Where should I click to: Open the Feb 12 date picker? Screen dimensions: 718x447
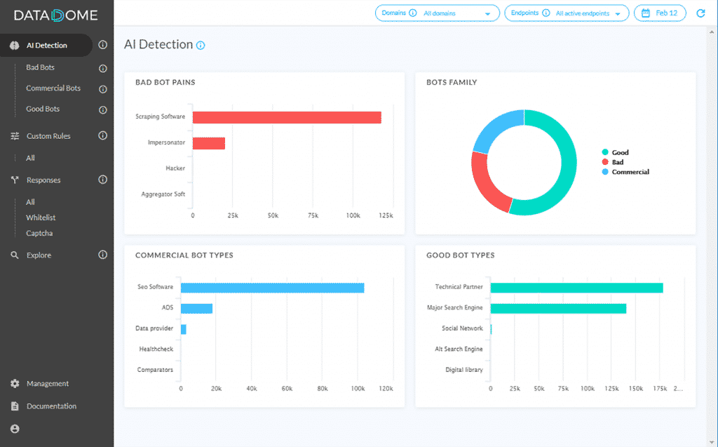[x=665, y=13]
